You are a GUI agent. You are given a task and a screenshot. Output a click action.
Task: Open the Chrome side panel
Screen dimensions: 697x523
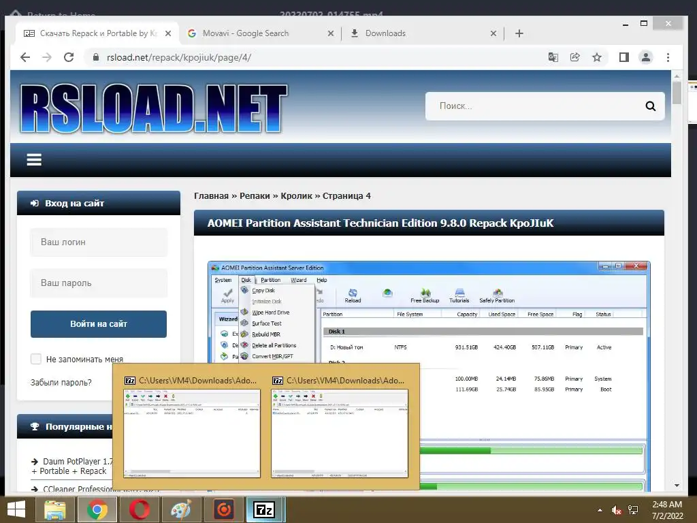623,57
